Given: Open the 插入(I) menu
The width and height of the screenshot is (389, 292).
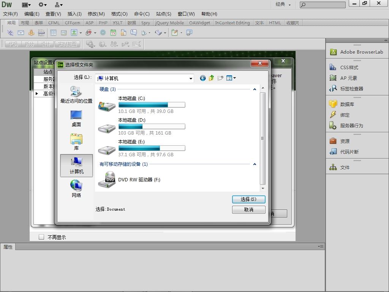Looking at the screenshot, I should pyautogui.click(x=74, y=14).
